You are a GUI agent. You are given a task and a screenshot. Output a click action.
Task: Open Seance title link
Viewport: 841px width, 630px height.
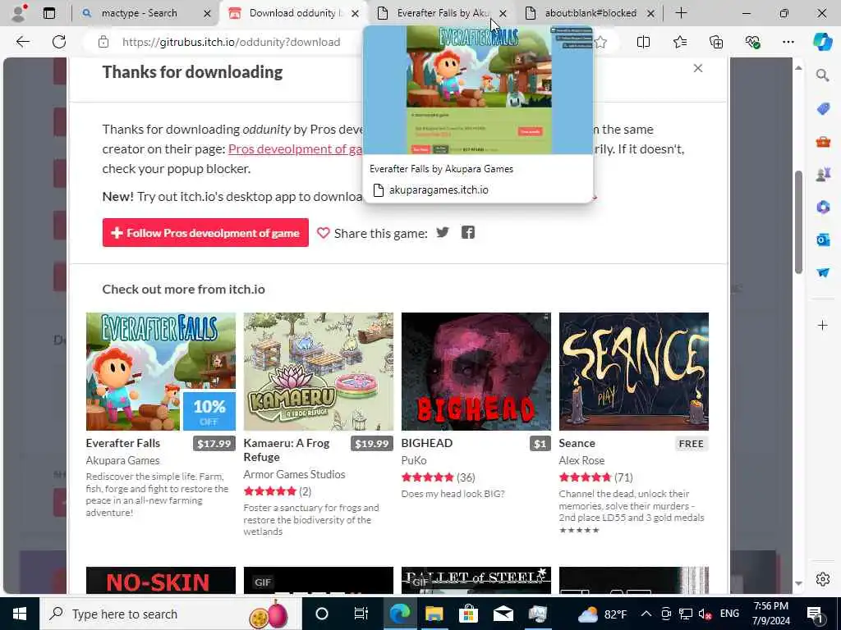pyautogui.click(x=577, y=443)
